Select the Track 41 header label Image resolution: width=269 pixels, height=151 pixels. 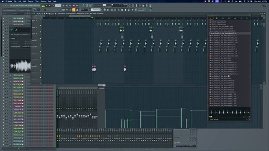(34, 66)
